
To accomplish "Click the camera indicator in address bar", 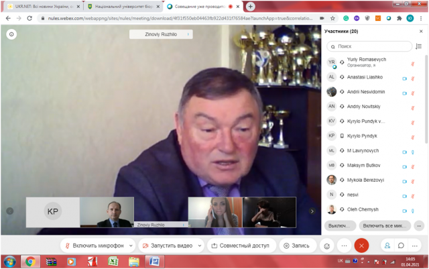I will click(322, 18).
